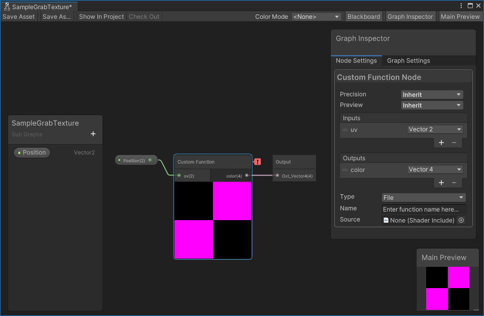This screenshot has width=484, height=316.
Task: Click the Sub Graphs subtitle in Blackboard
Action: [x=27, y=134]
